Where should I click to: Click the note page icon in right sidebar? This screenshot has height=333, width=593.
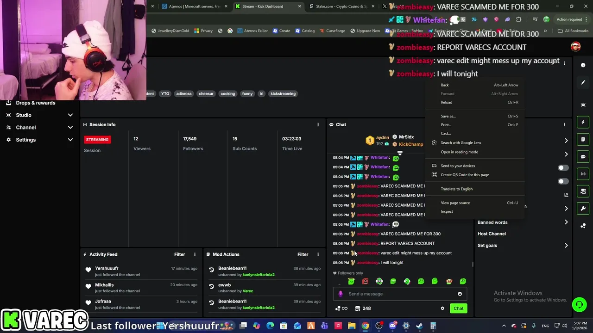click(583, 139)
